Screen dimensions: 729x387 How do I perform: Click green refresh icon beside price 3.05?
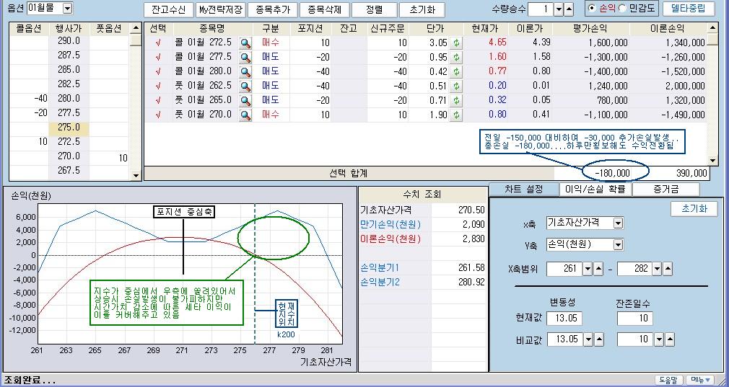(455, 43)
